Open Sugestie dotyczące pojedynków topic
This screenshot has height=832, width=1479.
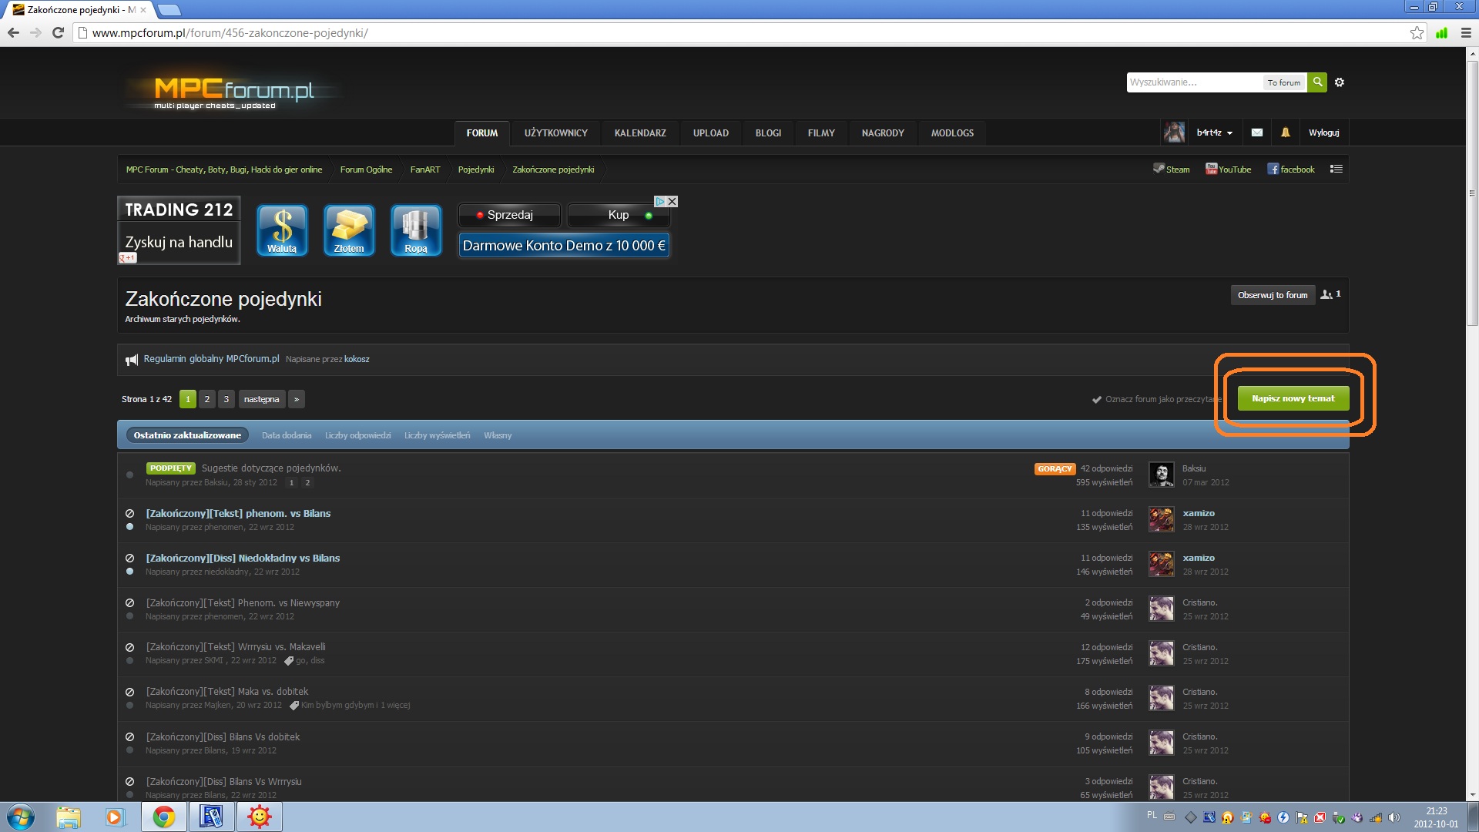pos(271,468)
